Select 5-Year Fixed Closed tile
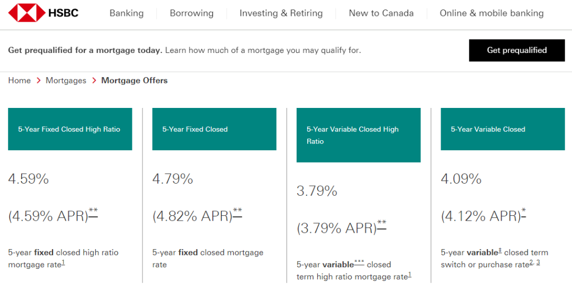572x291 pixels. pos(214,129)
